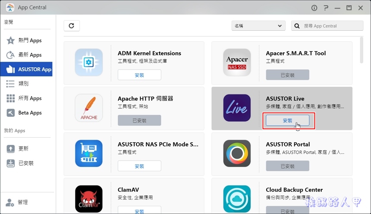Click the search magnifier icon
371x214 pixels.
click(297, 26)
